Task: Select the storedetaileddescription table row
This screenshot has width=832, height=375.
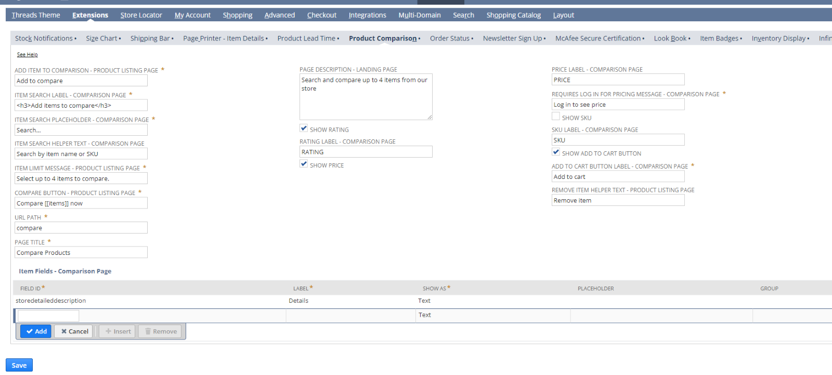Action: point(51,301)
